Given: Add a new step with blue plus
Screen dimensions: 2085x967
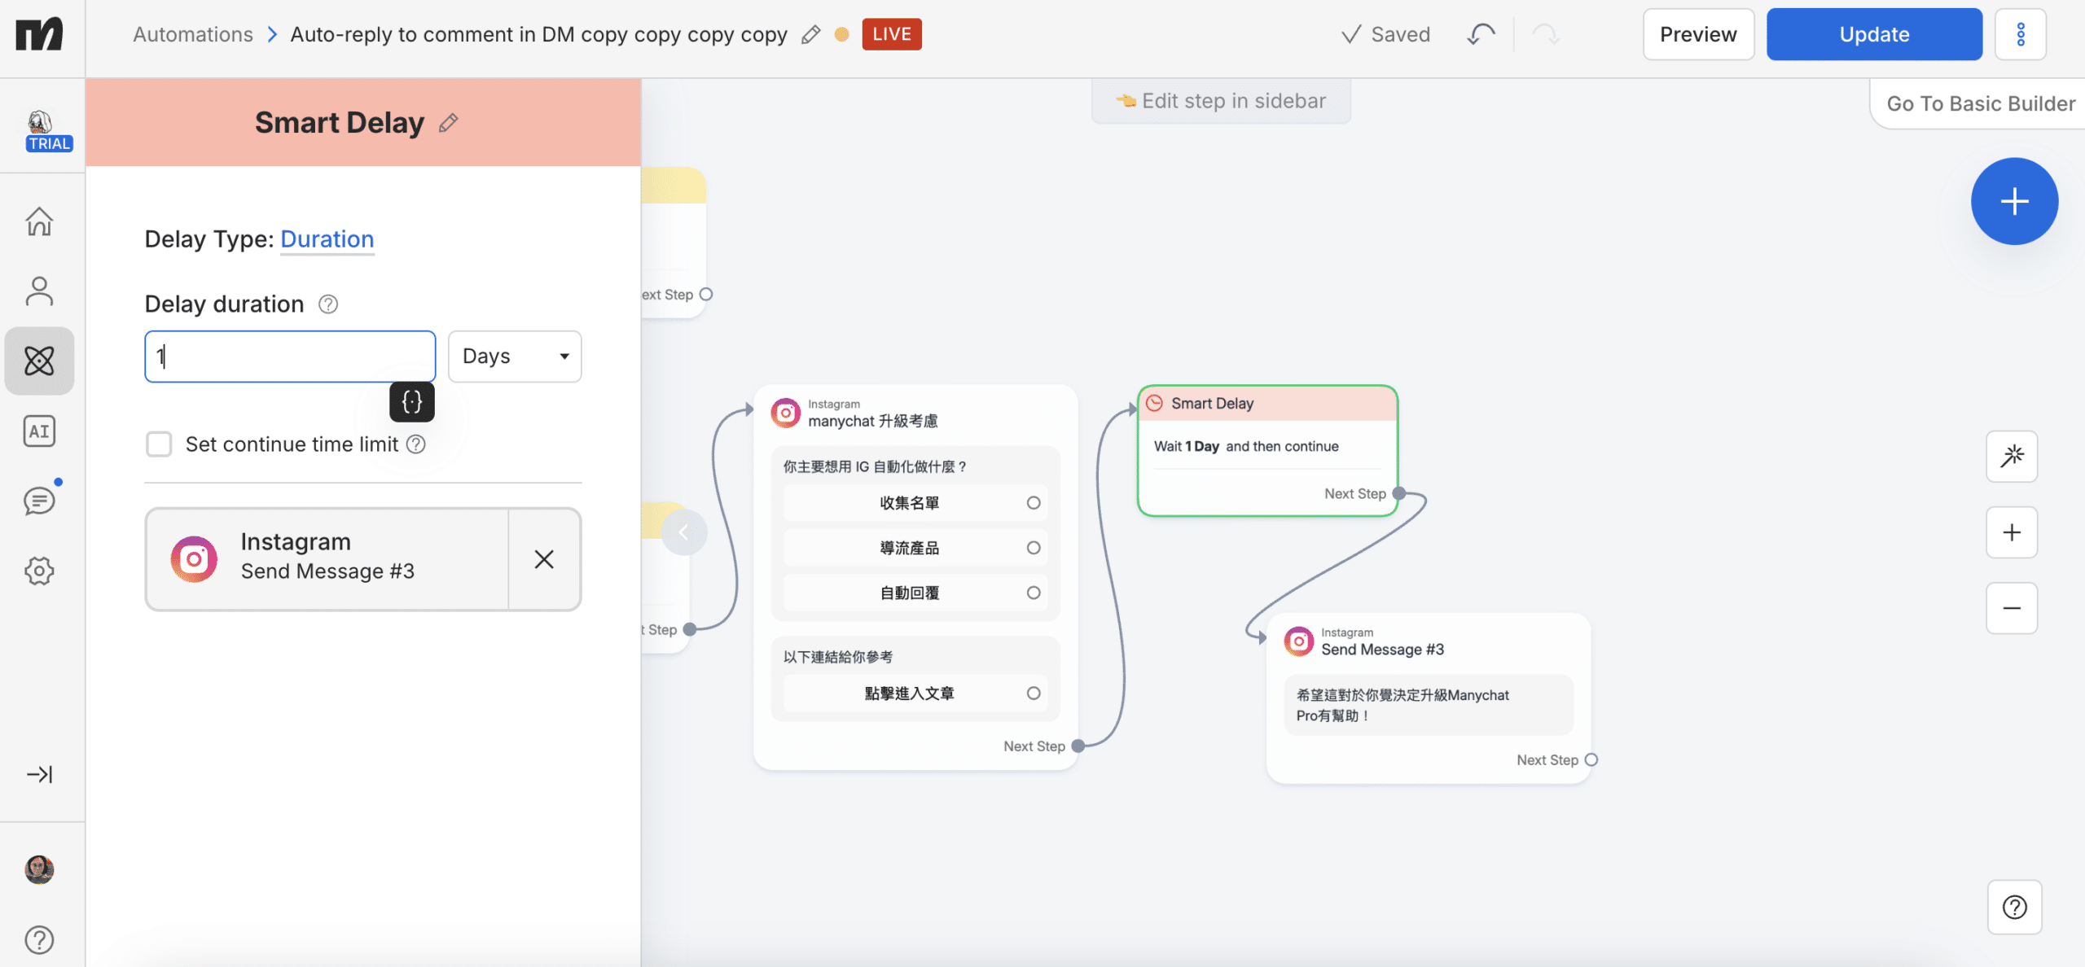Looking at the screenshot, I should (x=2014, y=201).
